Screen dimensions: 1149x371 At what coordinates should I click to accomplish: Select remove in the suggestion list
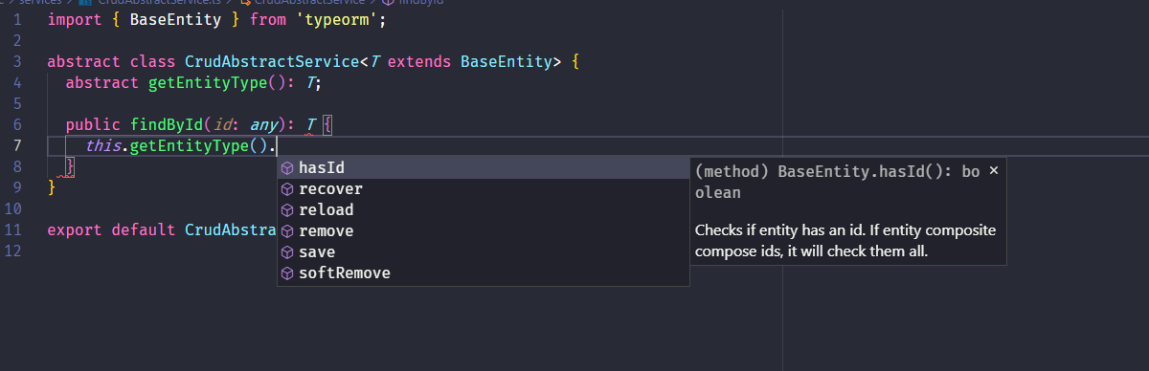[x=484, y=230]
